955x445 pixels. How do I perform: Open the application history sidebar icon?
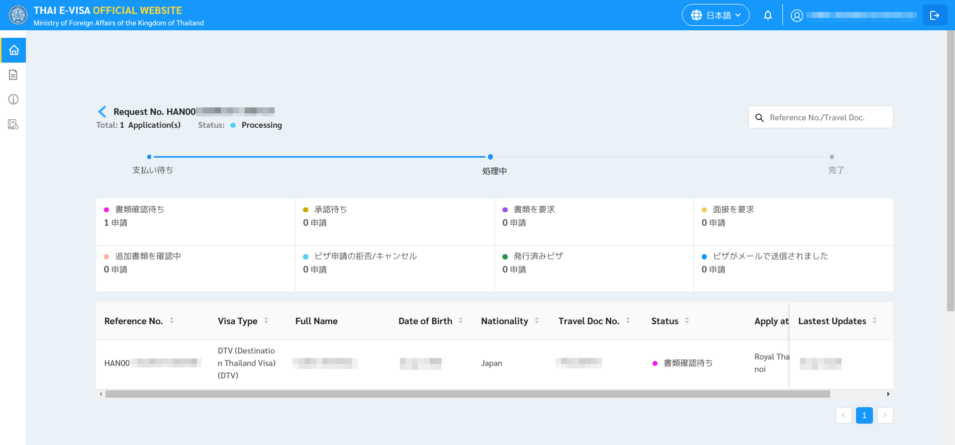tap(13, 124)
